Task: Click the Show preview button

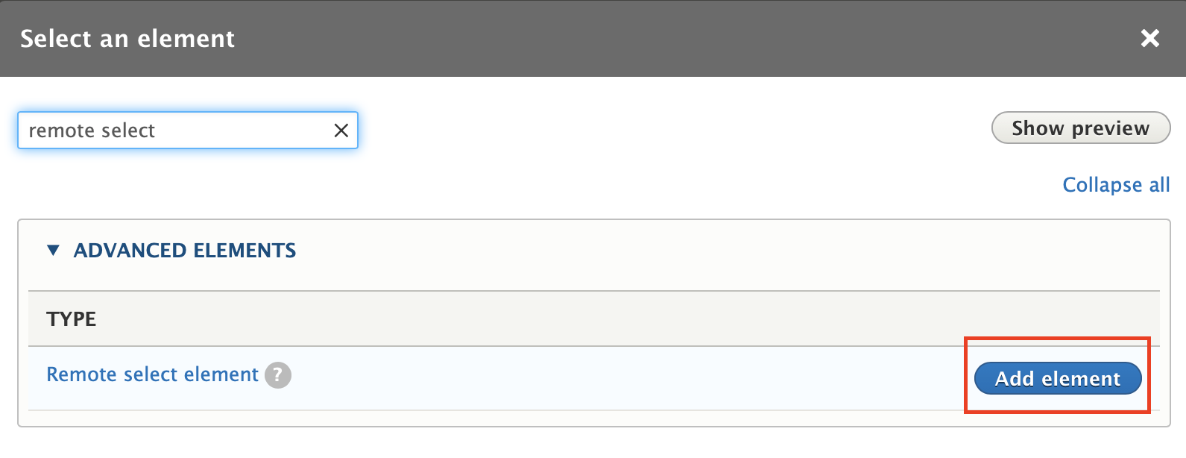Action: [x=1080, y=128]
